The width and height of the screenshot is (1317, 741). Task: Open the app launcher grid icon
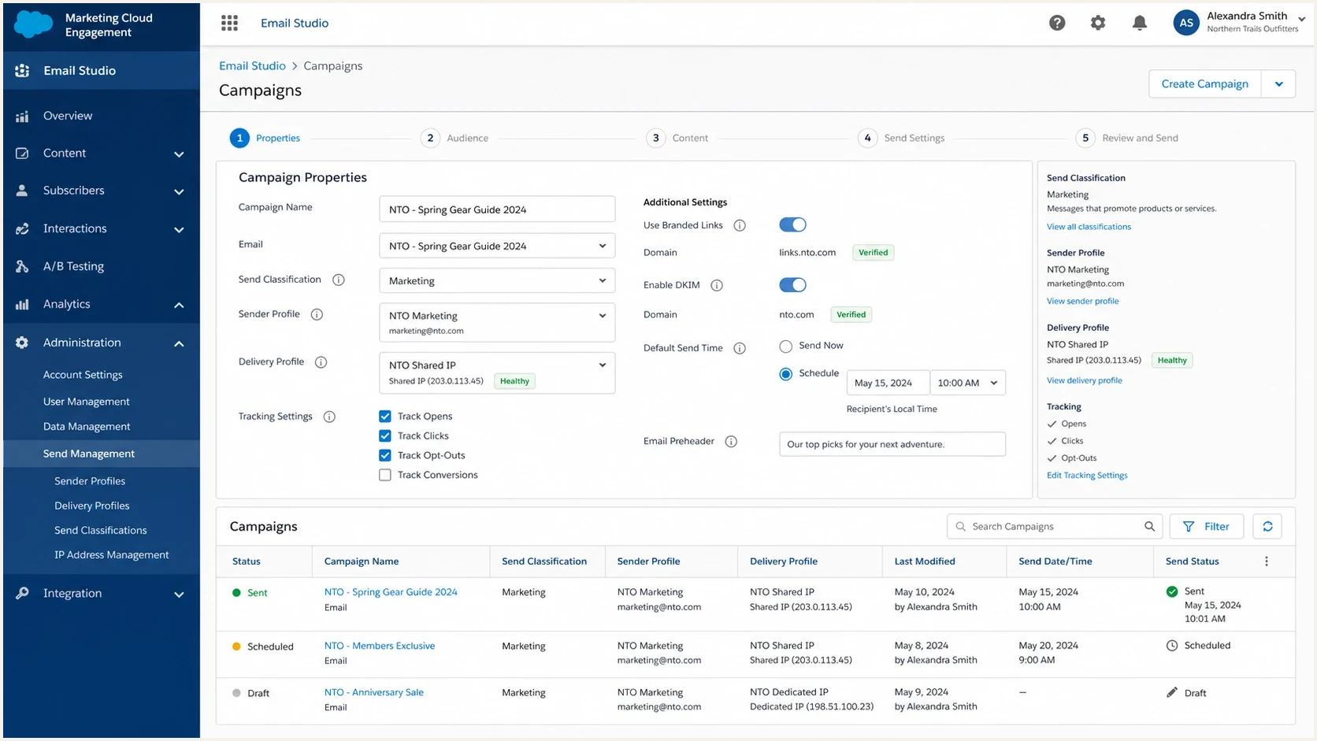tap(229, 23)
